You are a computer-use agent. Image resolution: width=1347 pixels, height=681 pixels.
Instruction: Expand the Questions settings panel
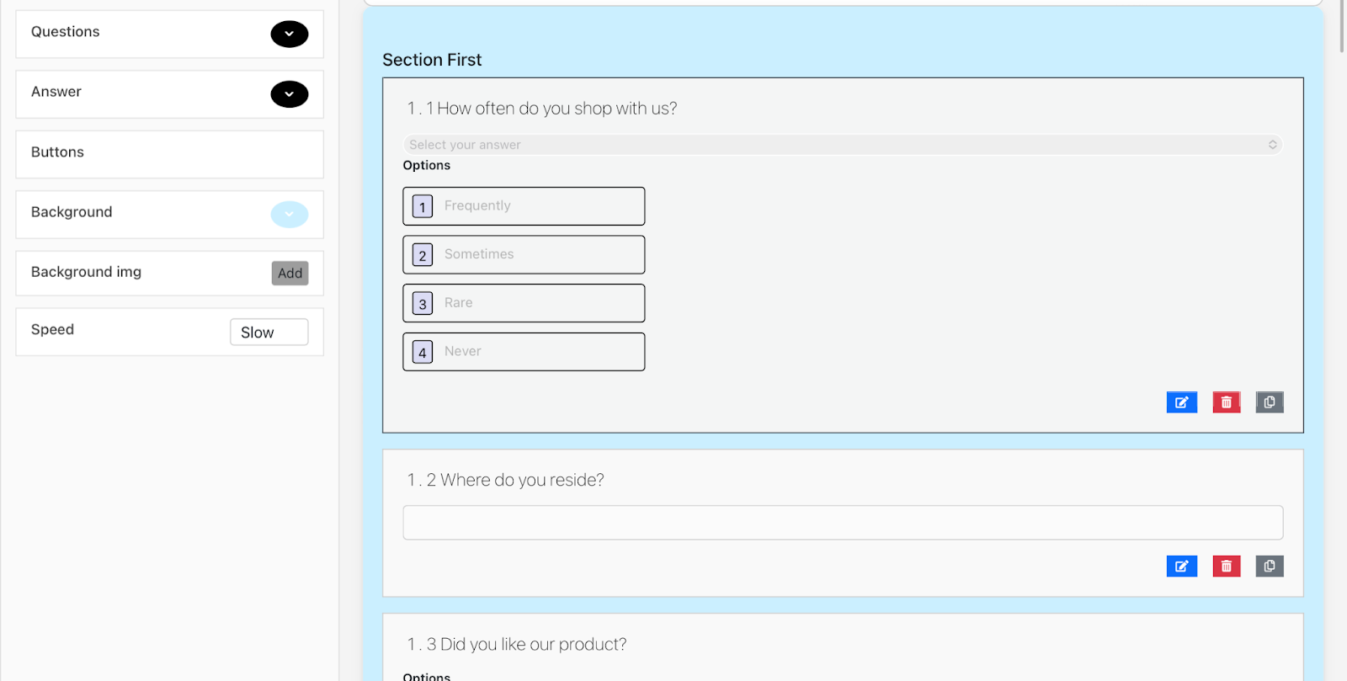pos(289,35)
